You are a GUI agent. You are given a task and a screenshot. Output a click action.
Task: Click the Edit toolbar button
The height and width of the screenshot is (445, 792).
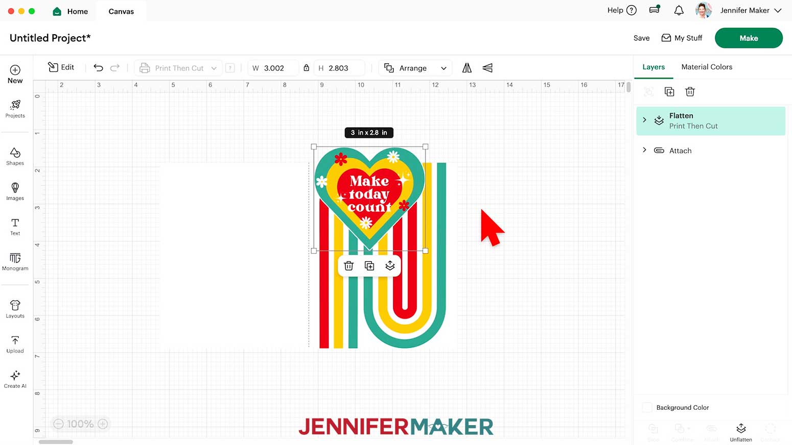tap(61, 67)
